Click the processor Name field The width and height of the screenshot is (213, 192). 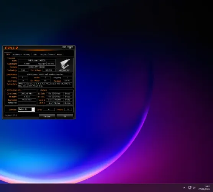point(37,60)
